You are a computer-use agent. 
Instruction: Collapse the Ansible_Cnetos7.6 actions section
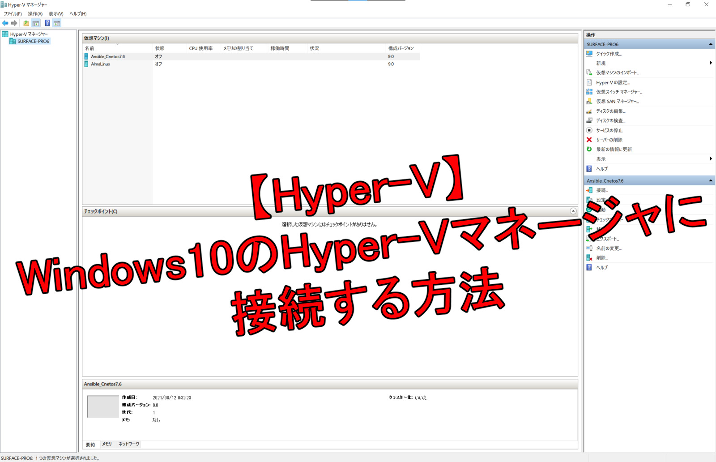[711, 181]
